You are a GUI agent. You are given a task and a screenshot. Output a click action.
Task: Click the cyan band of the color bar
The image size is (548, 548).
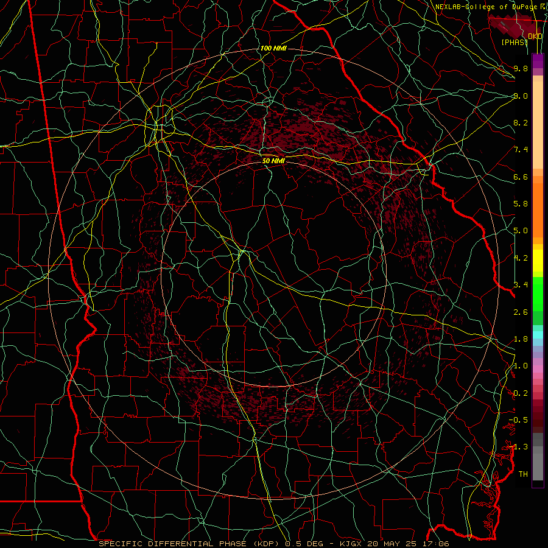(x=538, y=334)
